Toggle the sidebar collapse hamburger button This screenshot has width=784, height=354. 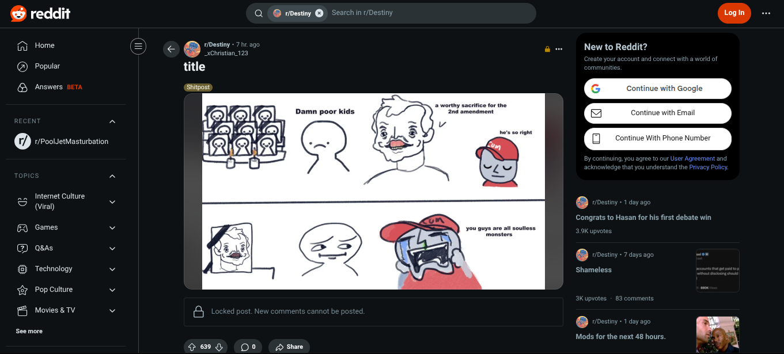(138, 46)
